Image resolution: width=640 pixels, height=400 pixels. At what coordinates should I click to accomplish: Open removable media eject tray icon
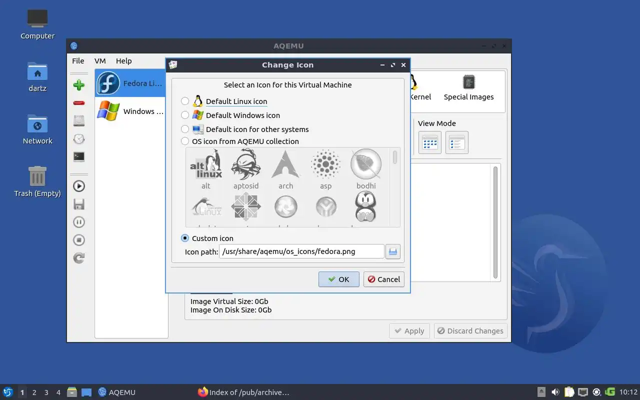tap(541, 392)
